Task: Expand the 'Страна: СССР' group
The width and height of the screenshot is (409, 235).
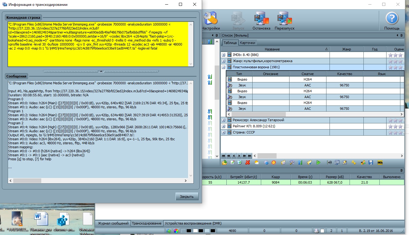Action: click(x=224, y=132)
